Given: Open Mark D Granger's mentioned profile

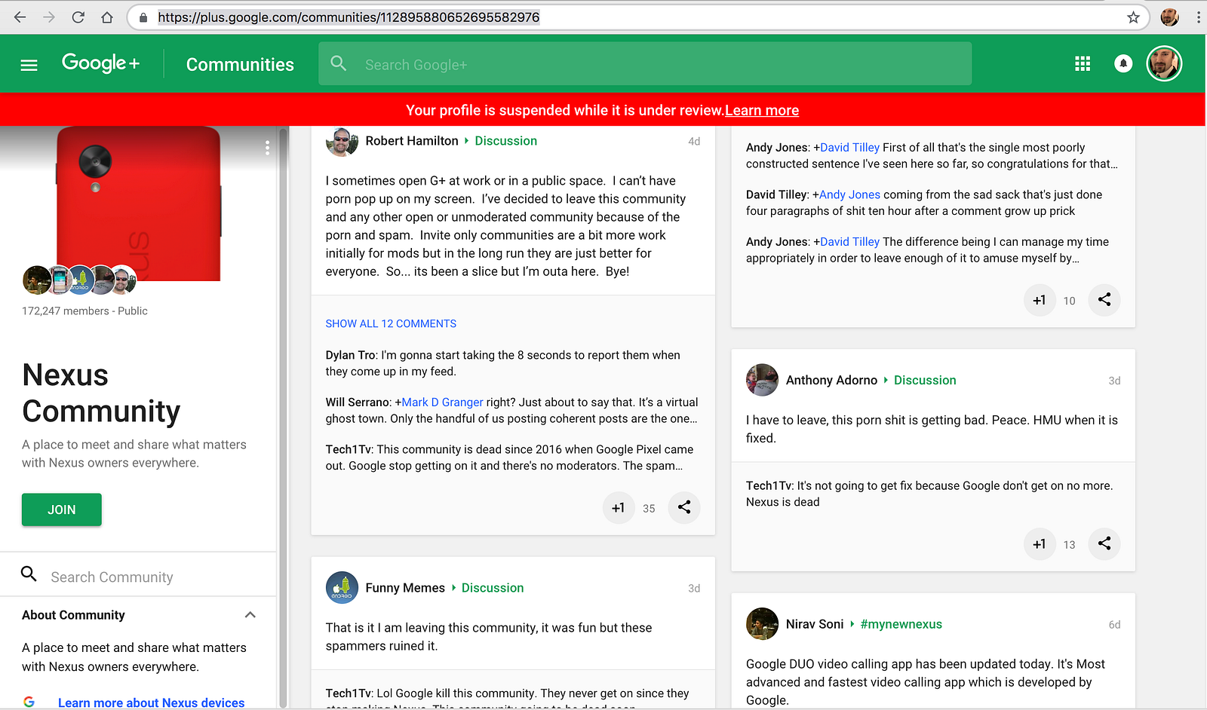Looking at the screenshot, I should click(442, 402).
